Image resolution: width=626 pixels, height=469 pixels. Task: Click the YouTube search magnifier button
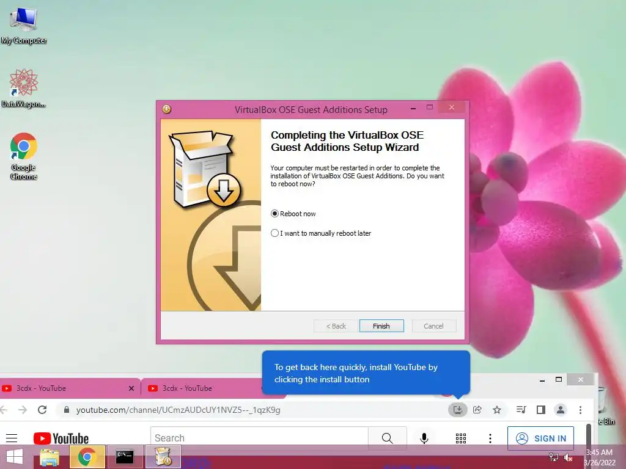387,438
